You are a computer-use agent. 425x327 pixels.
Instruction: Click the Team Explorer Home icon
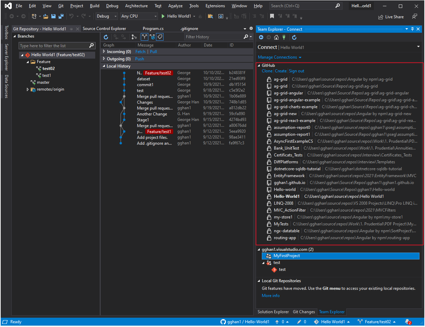[276, 37]
